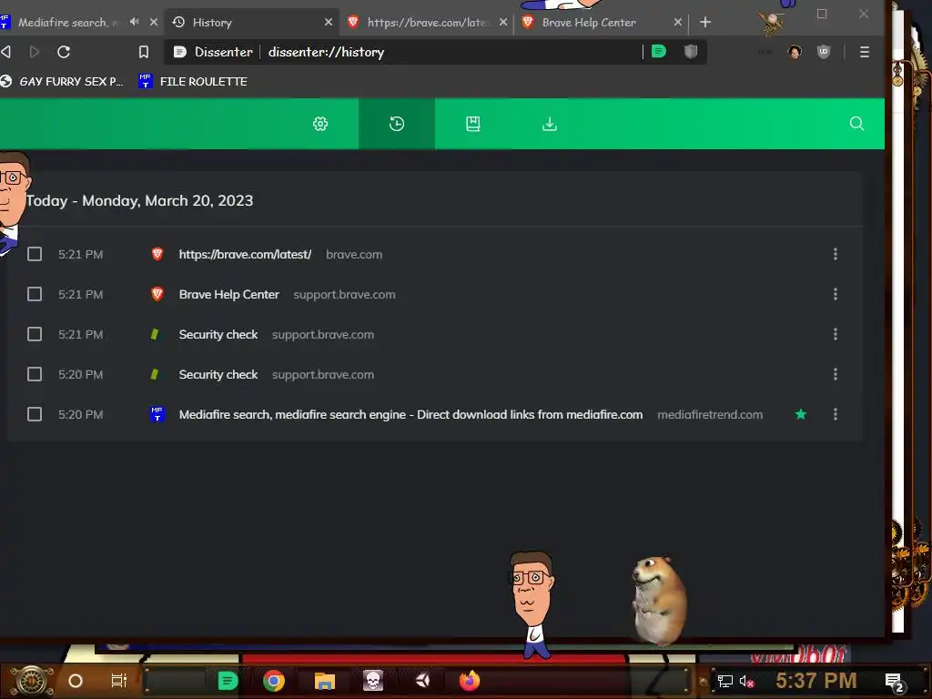This screenshot has height=699, width=932.
Task: Close the History tab
Action: [x=328, y=22]
